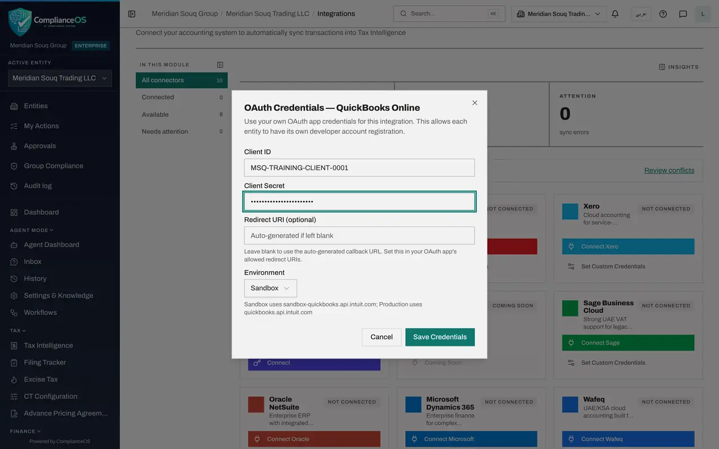Open the user avatar L menu

(703, 14)
